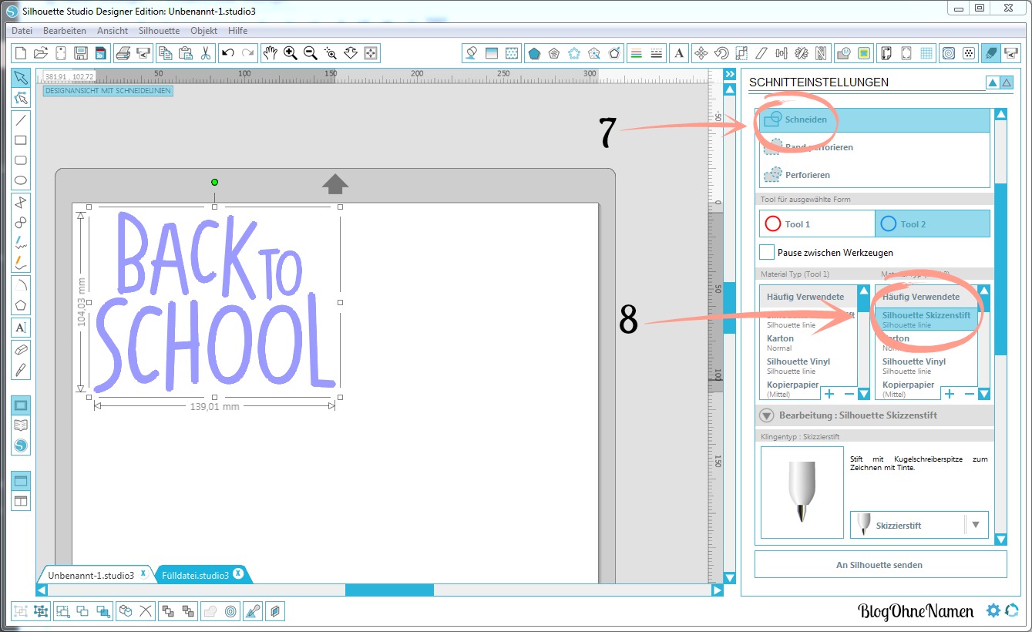
Task: Open the Skizzierstift blade type dropdown
Action: pos(975,525)
